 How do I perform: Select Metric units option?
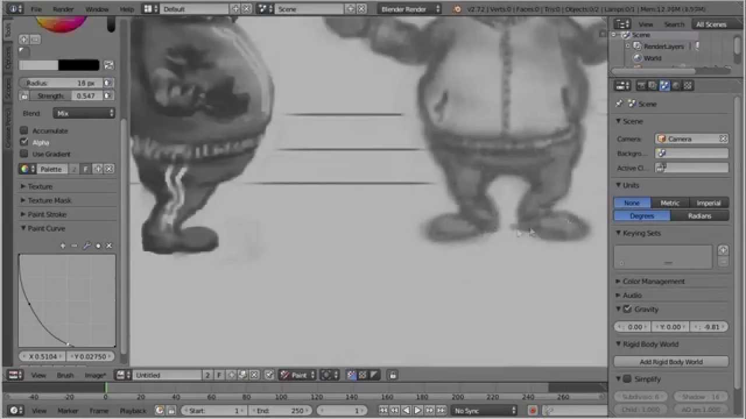tap(670, 203)
